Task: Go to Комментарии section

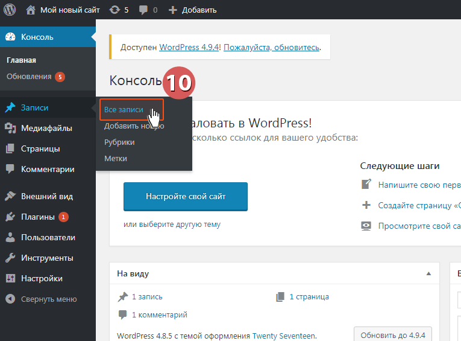Action: [48, 170]
